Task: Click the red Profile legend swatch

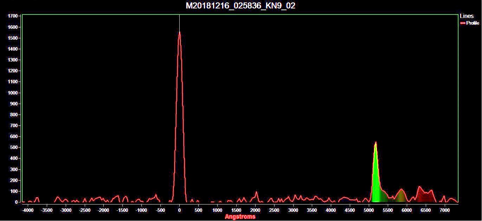Action: pyautogui.click(x=463, y=23)
